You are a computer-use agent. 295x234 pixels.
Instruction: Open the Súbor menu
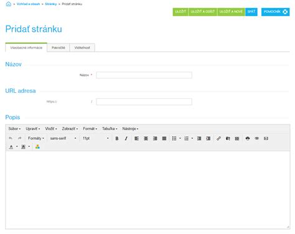[x=14, y=129]
